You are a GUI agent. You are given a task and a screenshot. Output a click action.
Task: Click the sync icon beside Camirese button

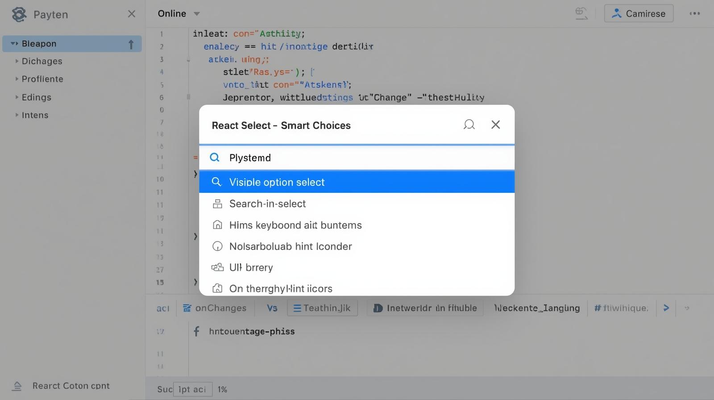pos(581,13)
